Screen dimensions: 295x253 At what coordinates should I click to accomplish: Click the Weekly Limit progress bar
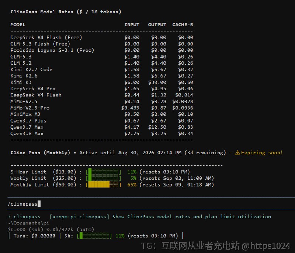click(x=103, y=178)
